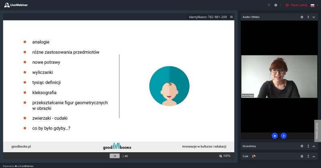This screenshot has width=321, height=168.
Task: Open the room info icon
Action: pos(276,5)
